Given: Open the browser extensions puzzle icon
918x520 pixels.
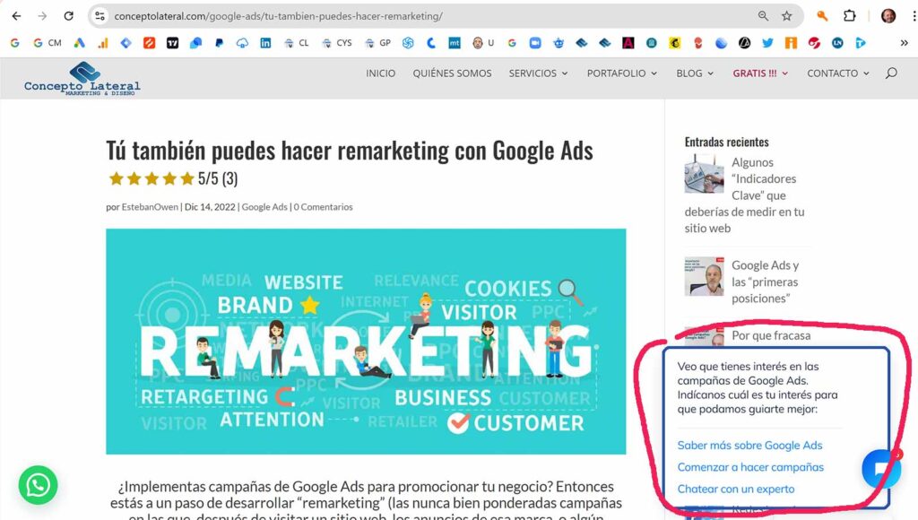Looking at the screenshot, I should click(x=850, y=16).
